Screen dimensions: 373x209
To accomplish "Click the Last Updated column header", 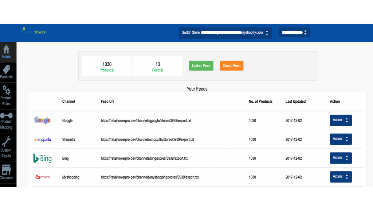I will pyautogui.click(x=295, y=102).
